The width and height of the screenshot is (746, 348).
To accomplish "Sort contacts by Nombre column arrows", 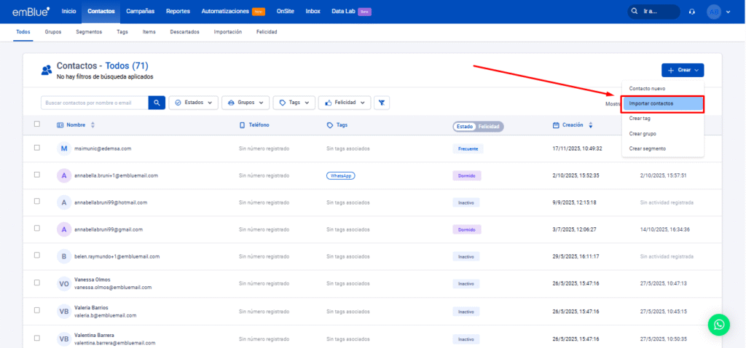I will click(x=93, y=125).
